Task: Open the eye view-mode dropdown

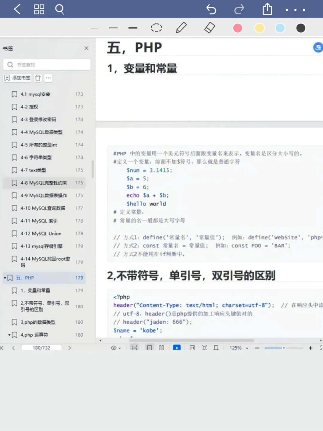Action: (115, 348)
